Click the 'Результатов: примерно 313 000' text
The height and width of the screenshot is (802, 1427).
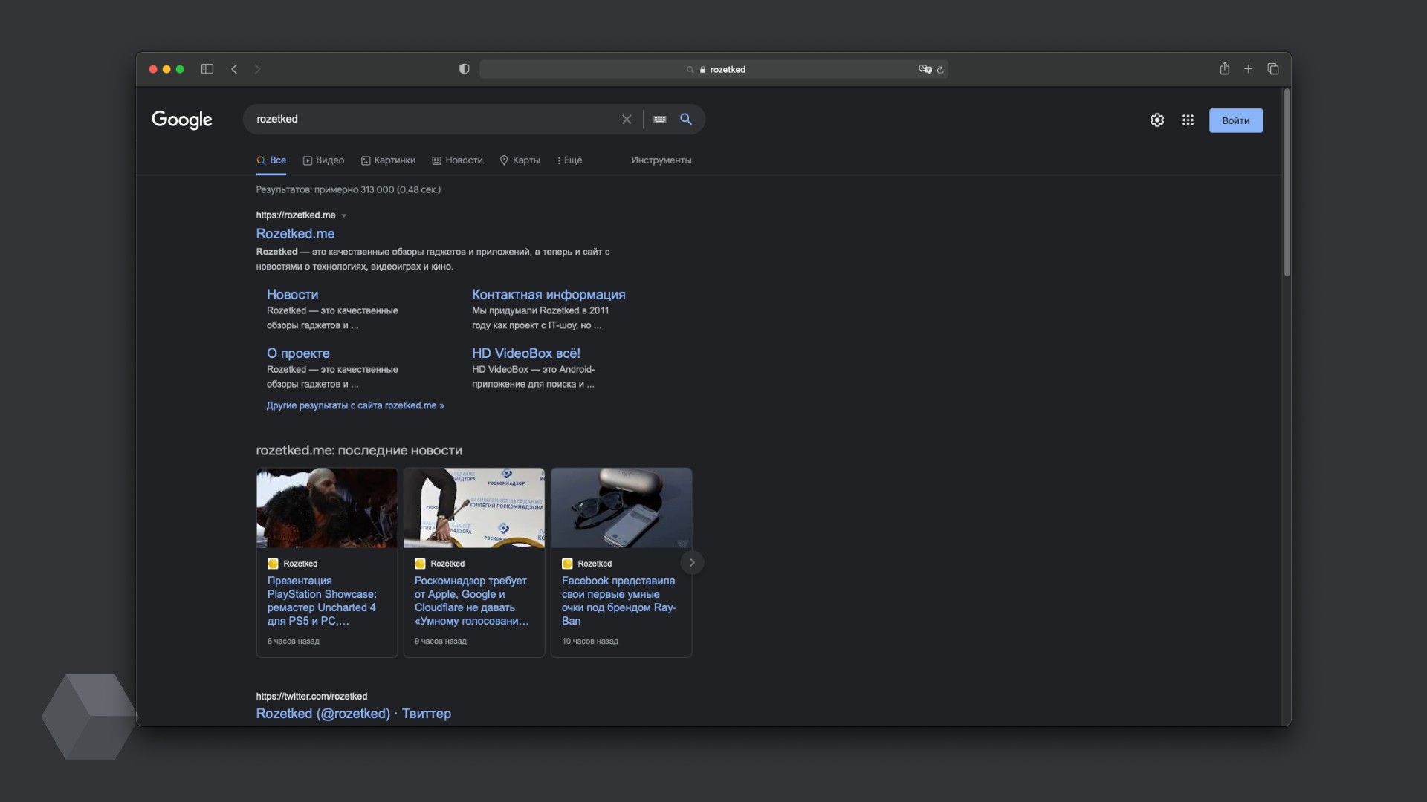pos(348,190)
